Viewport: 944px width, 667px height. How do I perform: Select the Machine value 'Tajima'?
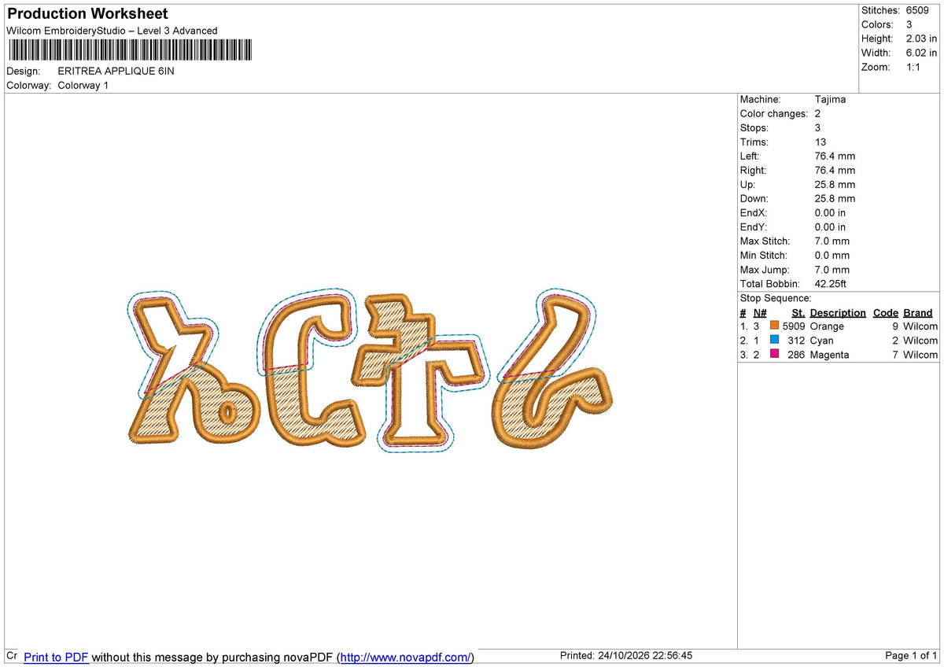(x=831, y=99)
